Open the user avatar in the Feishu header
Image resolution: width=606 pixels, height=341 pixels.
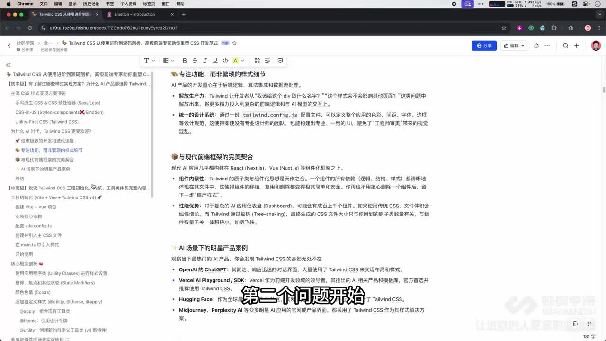click(596, 45)
